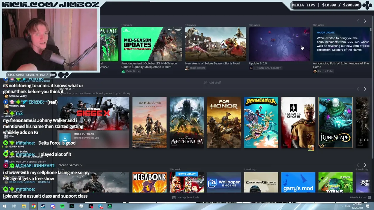Open the New to Library game card

point(187,182)
